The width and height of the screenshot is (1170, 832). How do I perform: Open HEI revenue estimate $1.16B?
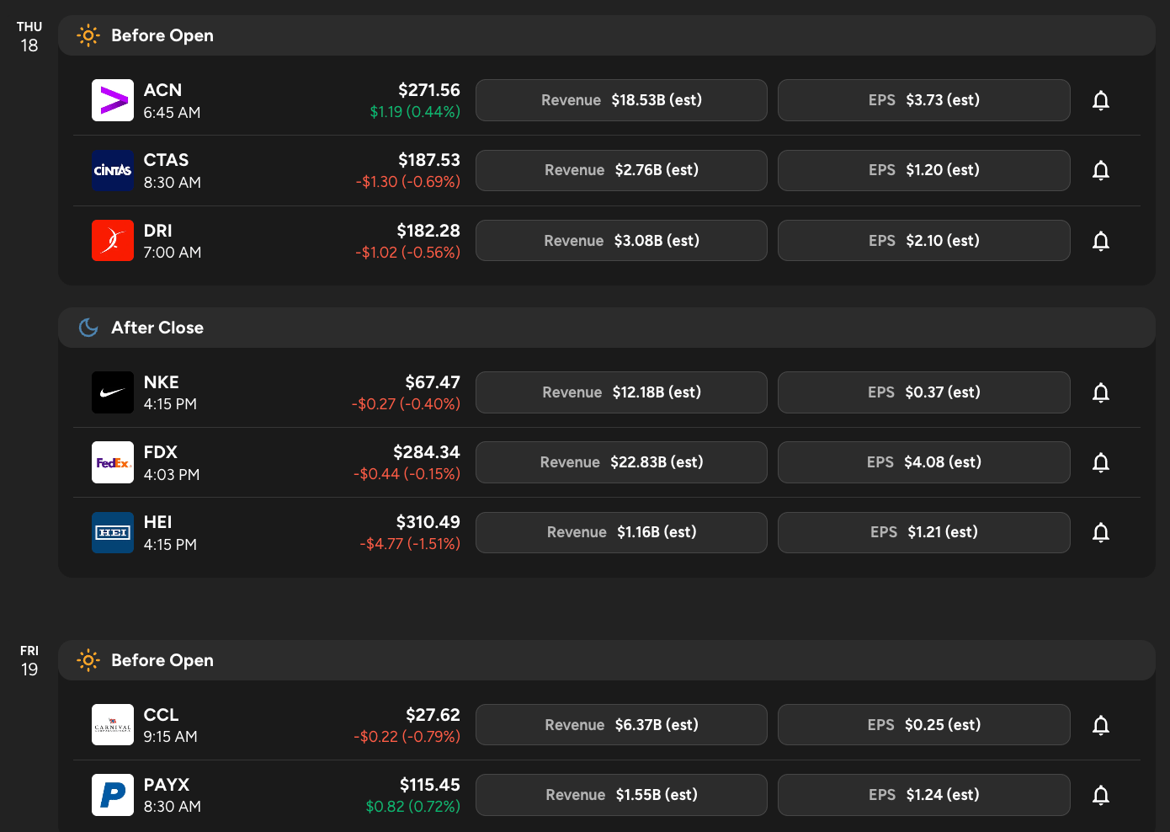click(621, 532)
